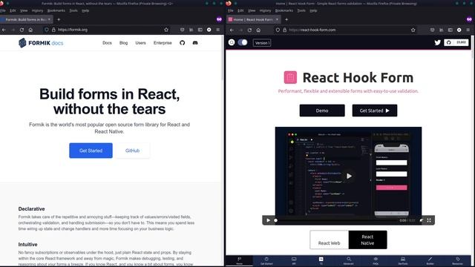Screen dimensions: 475x267
Task: Open API in bottom nav bar
Action: [x=294, y=261]
